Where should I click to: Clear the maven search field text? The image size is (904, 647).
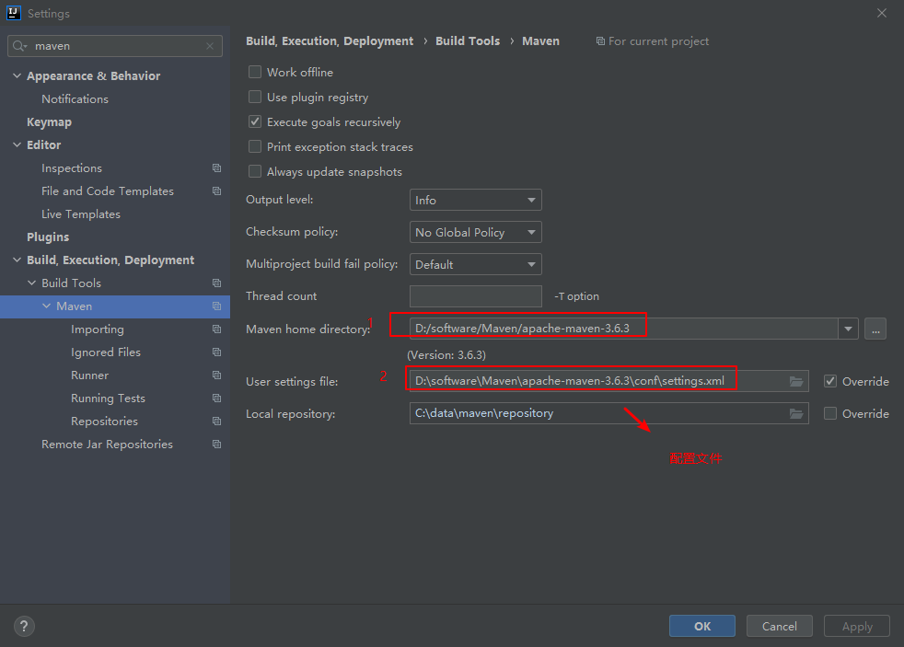tap(210, 46)
